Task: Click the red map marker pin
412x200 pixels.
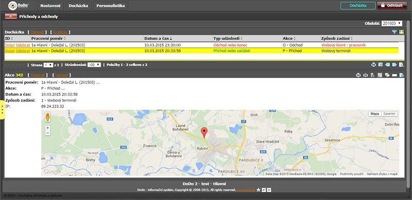Action: click(204, 133)
